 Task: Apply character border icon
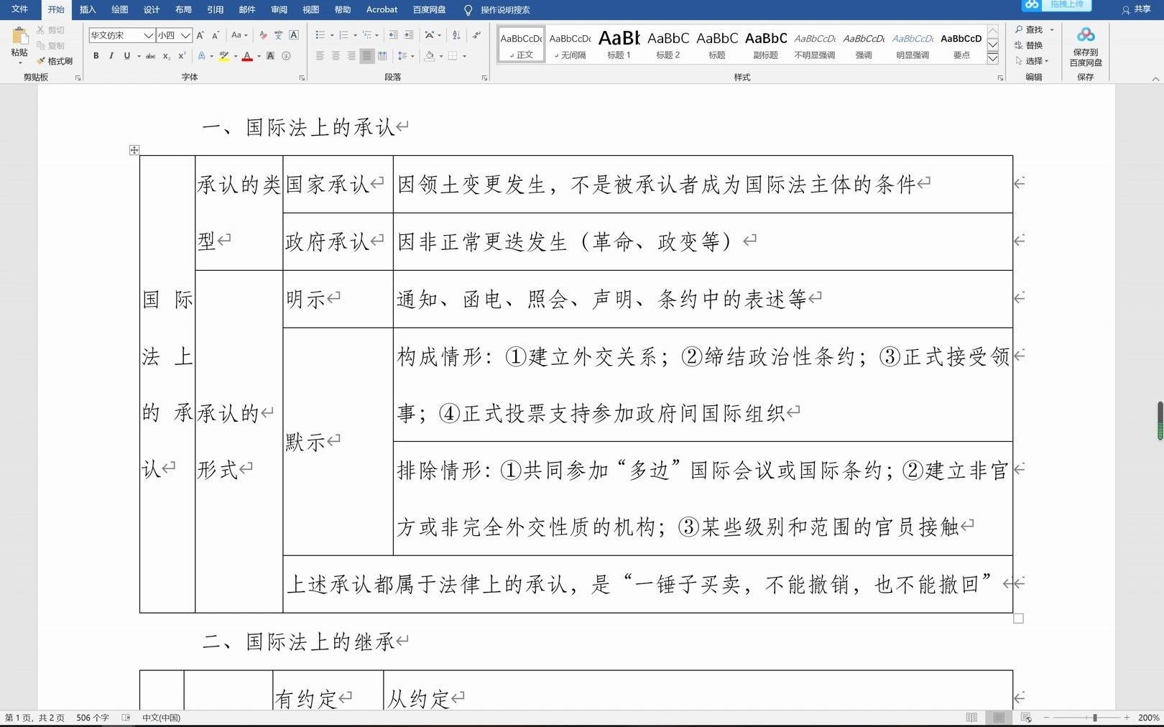(294, 35)
